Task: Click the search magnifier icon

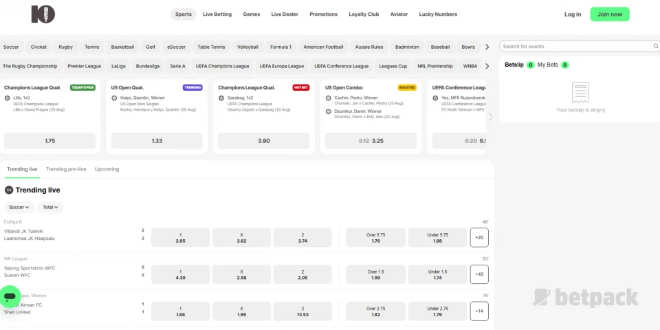Action: tap(654, 47)
